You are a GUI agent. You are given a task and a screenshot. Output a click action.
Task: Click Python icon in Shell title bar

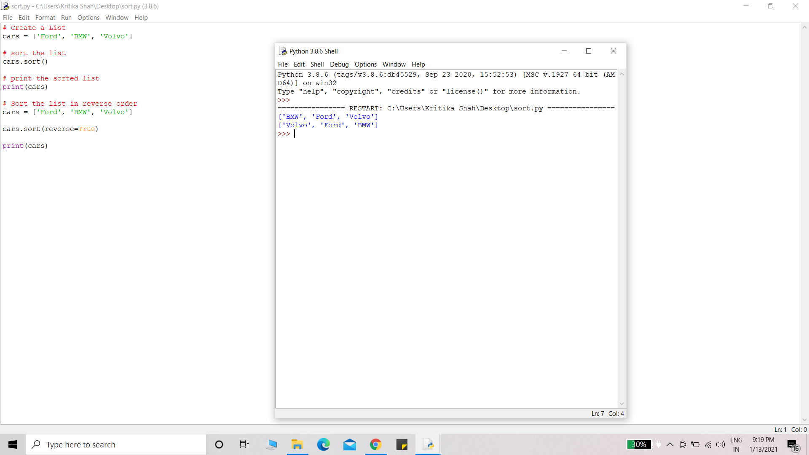(x=283, y=51)
